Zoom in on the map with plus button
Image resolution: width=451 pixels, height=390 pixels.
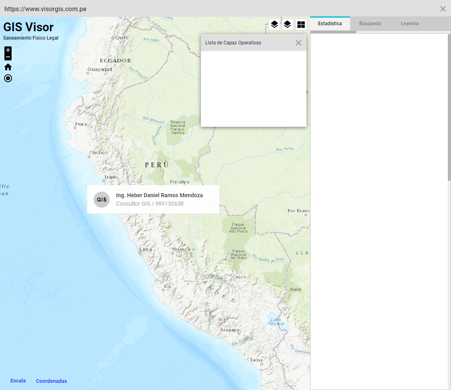(8, 50)
